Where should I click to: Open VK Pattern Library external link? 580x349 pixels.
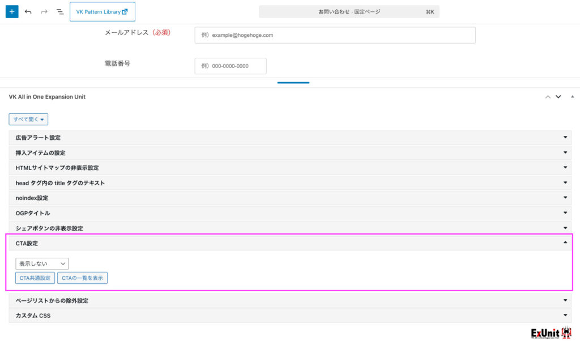click(x=102, y=11)
